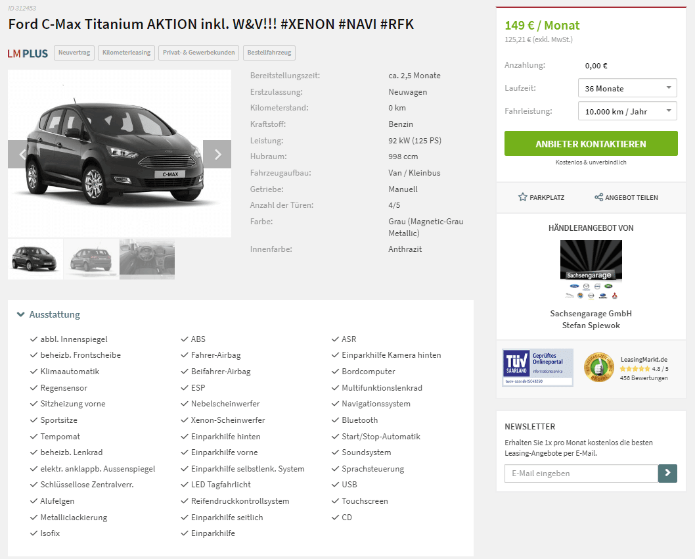Show the next car photo with right arrow
This screenshot has width=695, height=559.
pyautogui.click(x=217, y=154)
